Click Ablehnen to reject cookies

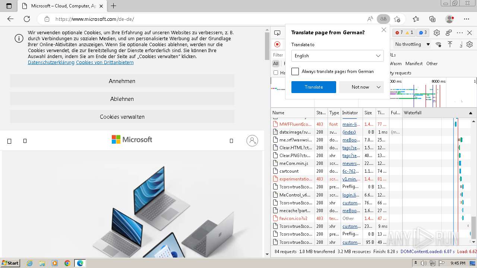point(122,99)
